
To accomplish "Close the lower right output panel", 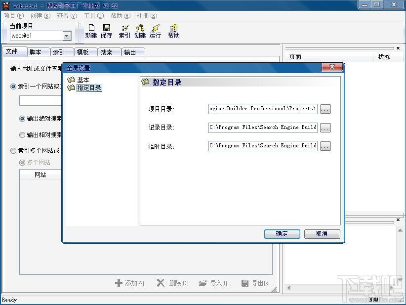I will (x=398, y=220).
